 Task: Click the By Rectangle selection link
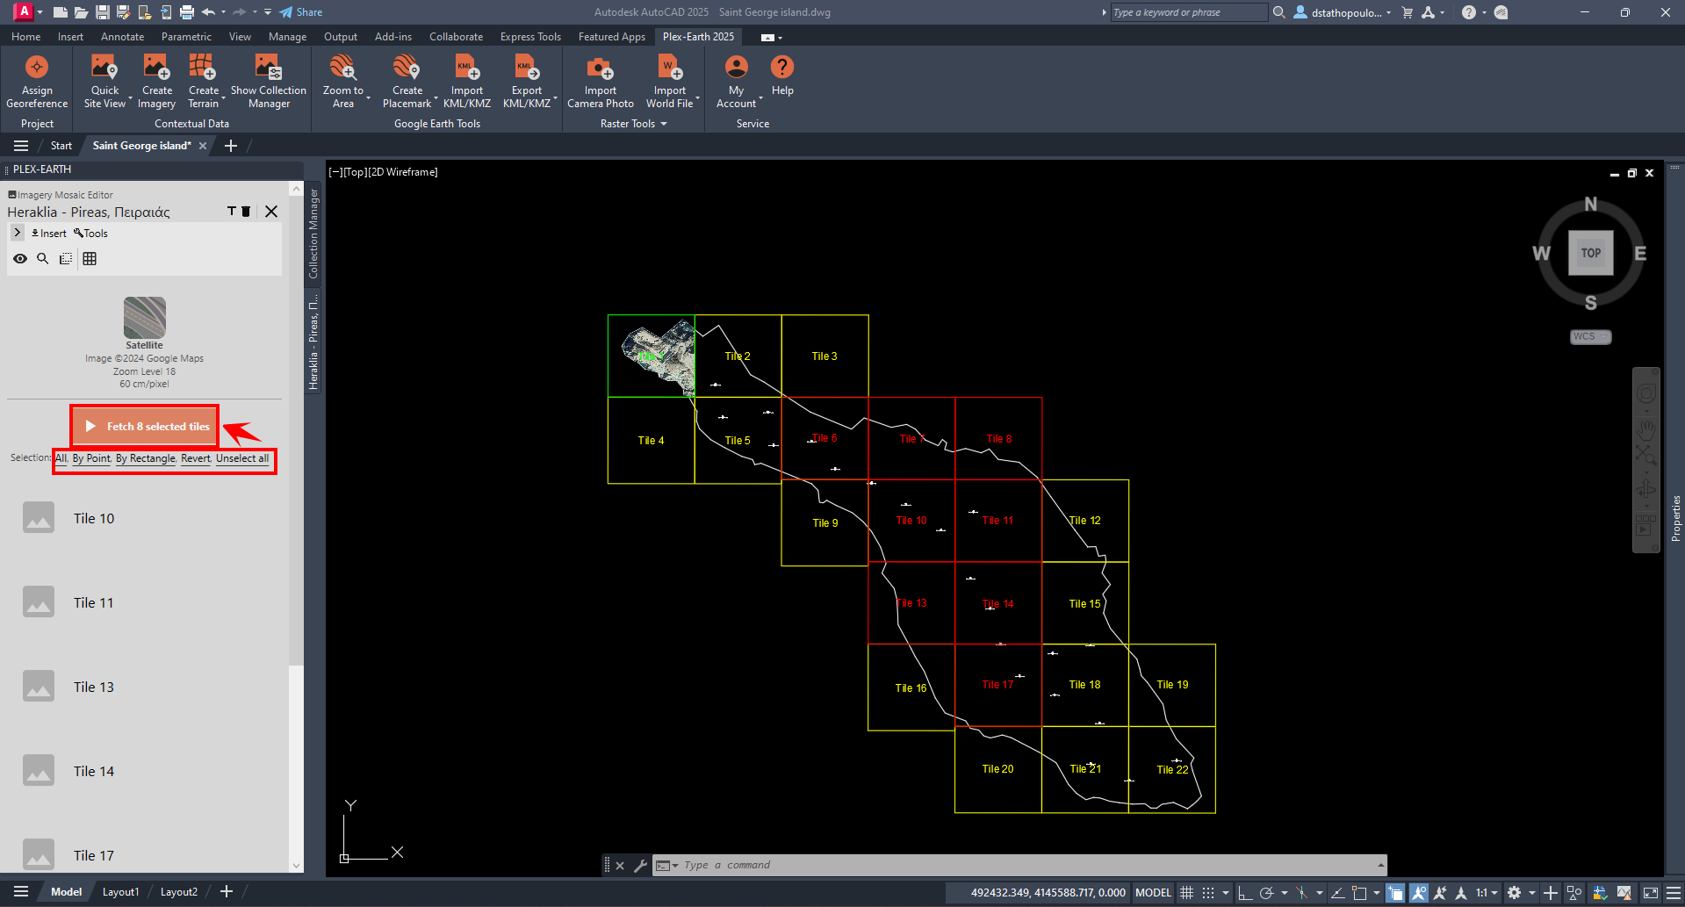(x=146, y=458)
